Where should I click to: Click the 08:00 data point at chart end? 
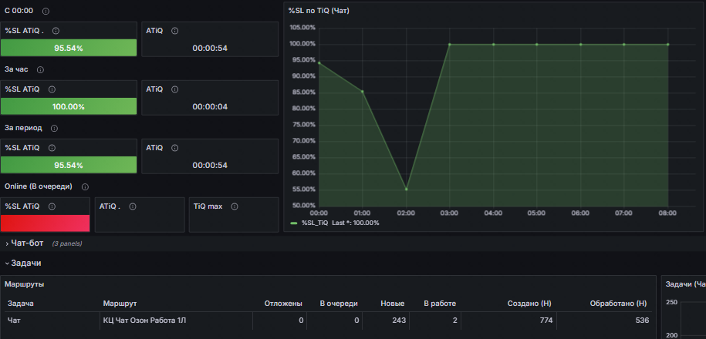pos(667,44)
